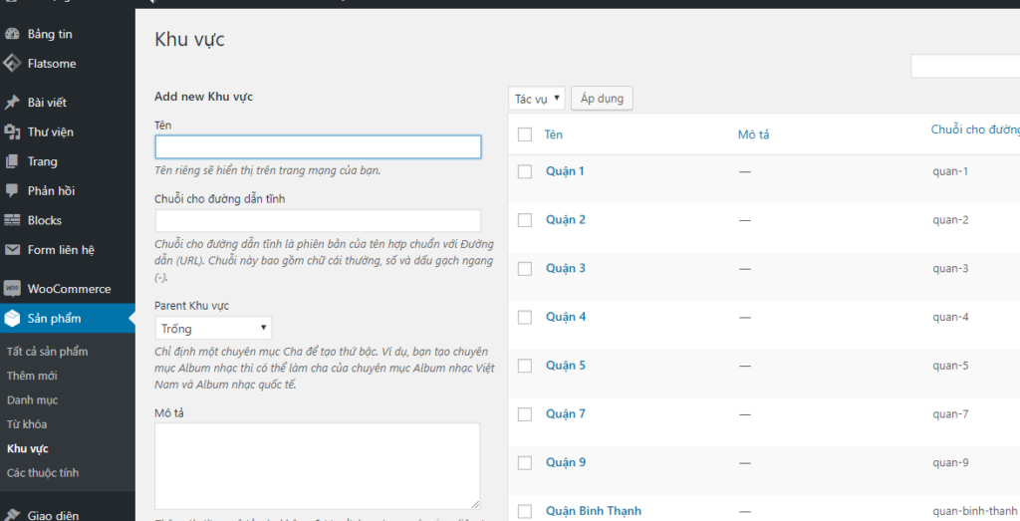Viewport: 1020px width, 521px height.
Task: Open Danh mục submenu
Action: click(x=32, y=400)
